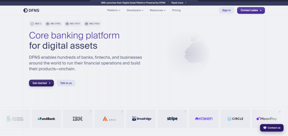Click the DFNS logo in header
The height and width of the screenshot is (136, 288).
31,10
